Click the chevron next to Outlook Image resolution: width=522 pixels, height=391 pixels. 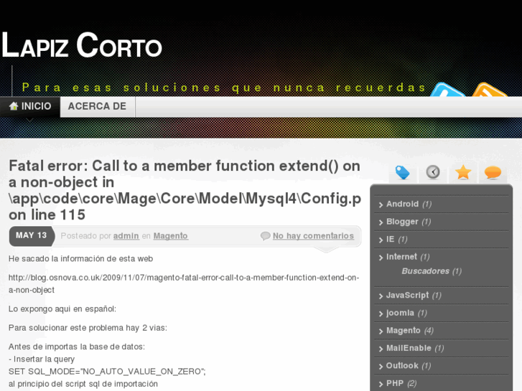click(381, 367)
